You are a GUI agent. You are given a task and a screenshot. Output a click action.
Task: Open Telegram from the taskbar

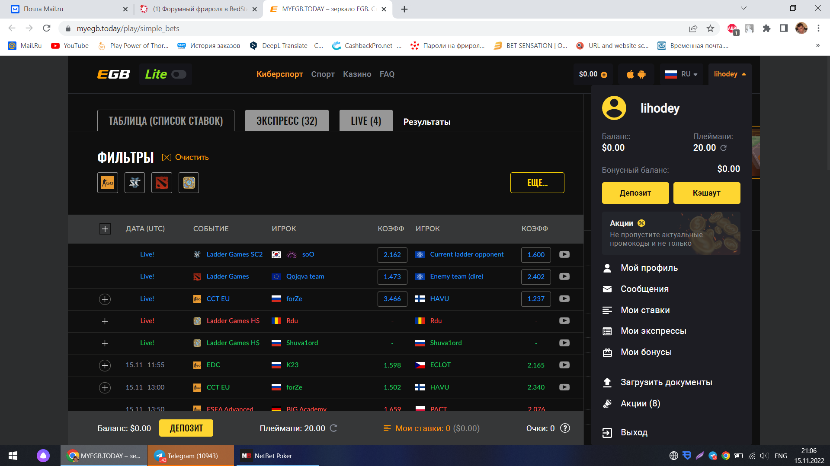click(x=190, y=456)
